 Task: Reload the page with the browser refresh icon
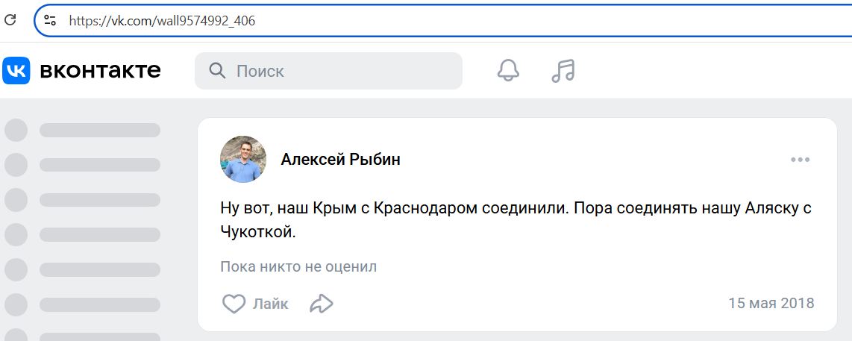[10, 20]
